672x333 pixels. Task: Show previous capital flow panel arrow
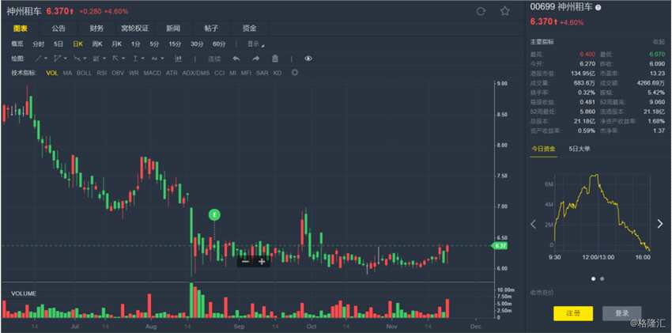click(x=534, y=224)
